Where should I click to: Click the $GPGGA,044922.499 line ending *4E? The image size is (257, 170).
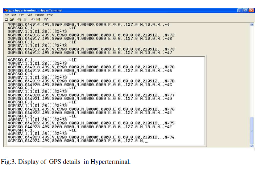click(x=90, y=113)
